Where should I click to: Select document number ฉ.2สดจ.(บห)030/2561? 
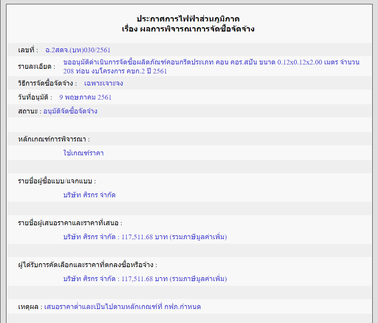click(78, 50)
